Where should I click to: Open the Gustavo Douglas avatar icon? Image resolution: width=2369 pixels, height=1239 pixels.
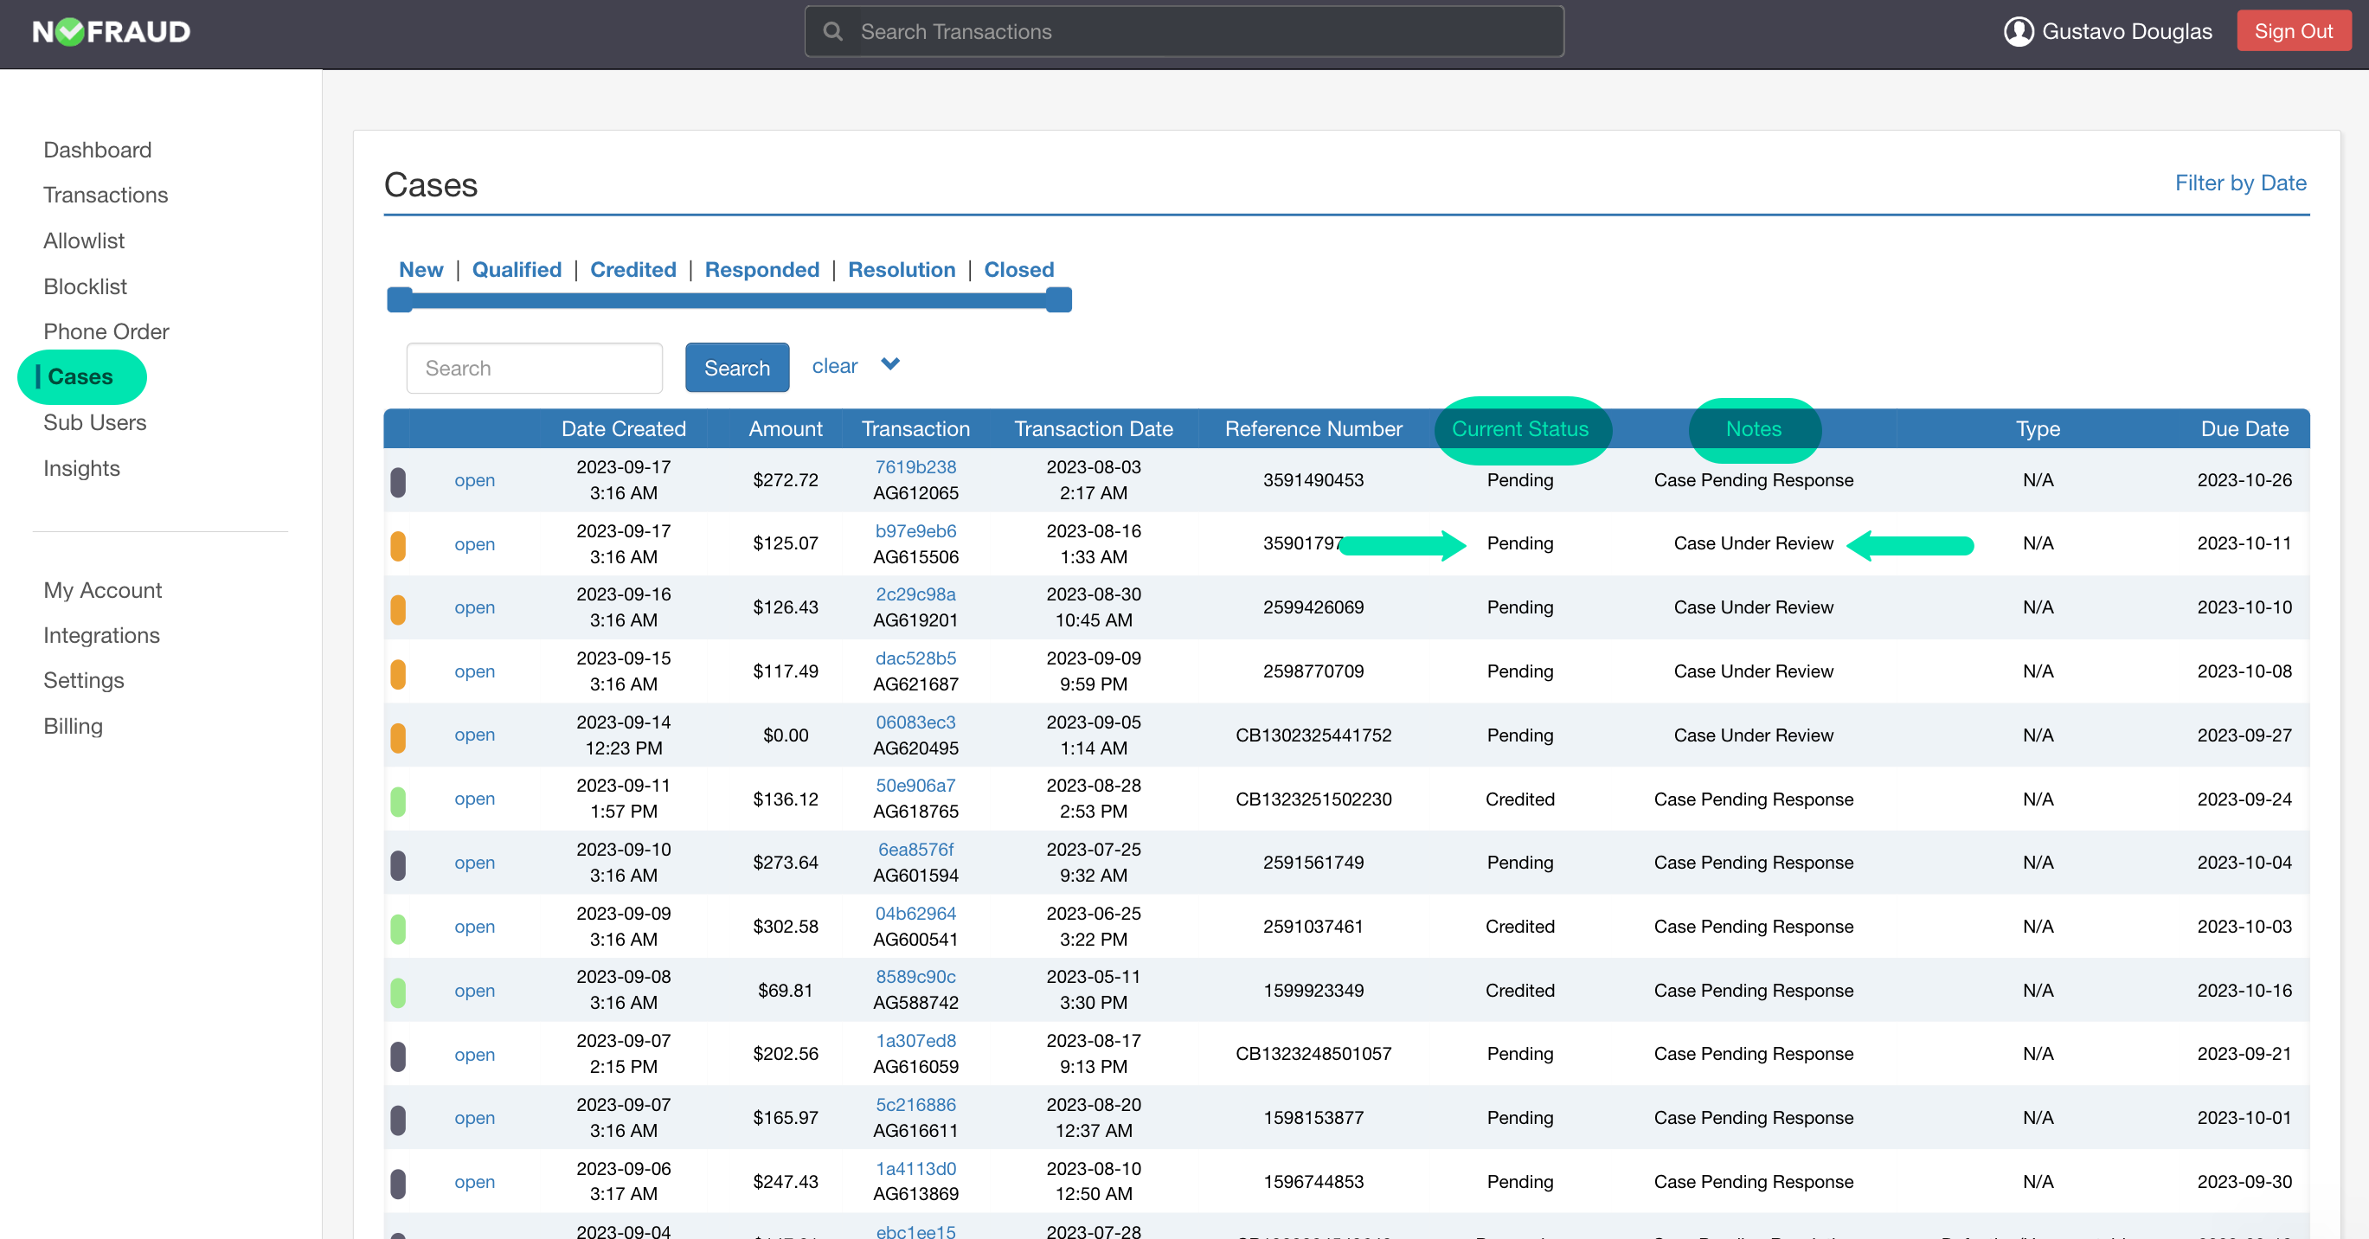(x=2019, y=30)
